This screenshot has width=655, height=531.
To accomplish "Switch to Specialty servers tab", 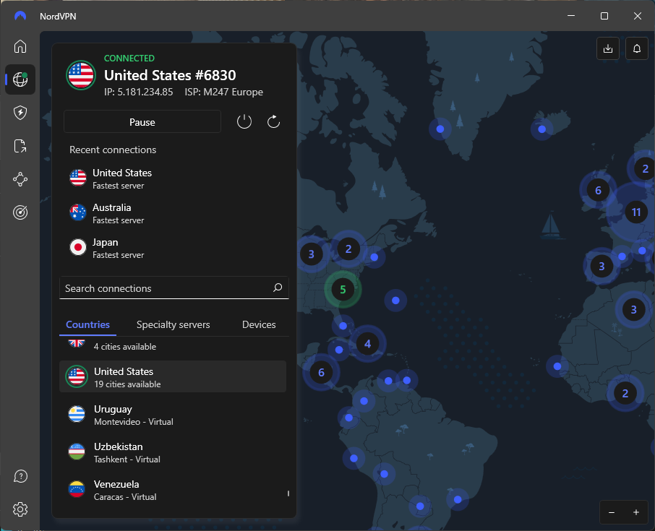I will [x=173, y=324].
